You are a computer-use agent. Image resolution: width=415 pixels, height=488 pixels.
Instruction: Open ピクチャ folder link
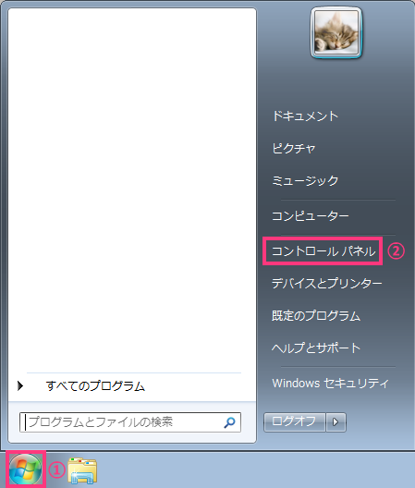(x=294, y=149)
